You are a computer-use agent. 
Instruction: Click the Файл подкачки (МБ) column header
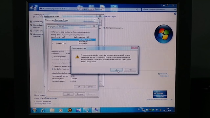[x=81, y=37]
